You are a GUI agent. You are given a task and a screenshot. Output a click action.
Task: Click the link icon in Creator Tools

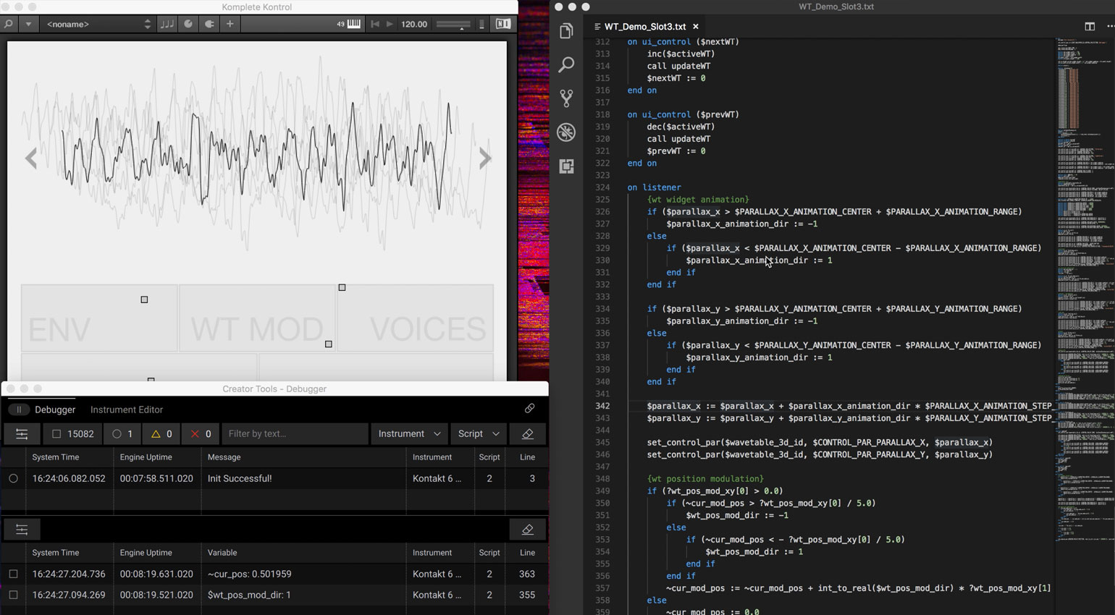(529, 409)
